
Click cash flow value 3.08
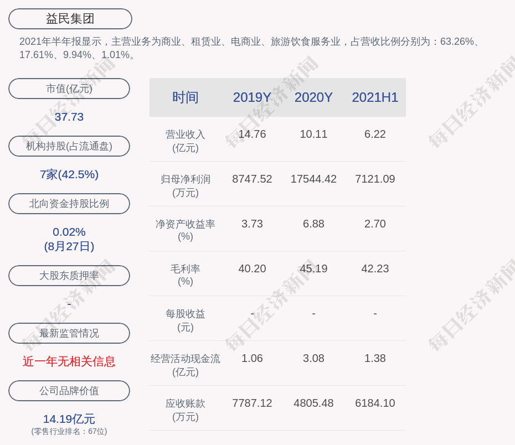pyautogui.click(x=313, y=358)
